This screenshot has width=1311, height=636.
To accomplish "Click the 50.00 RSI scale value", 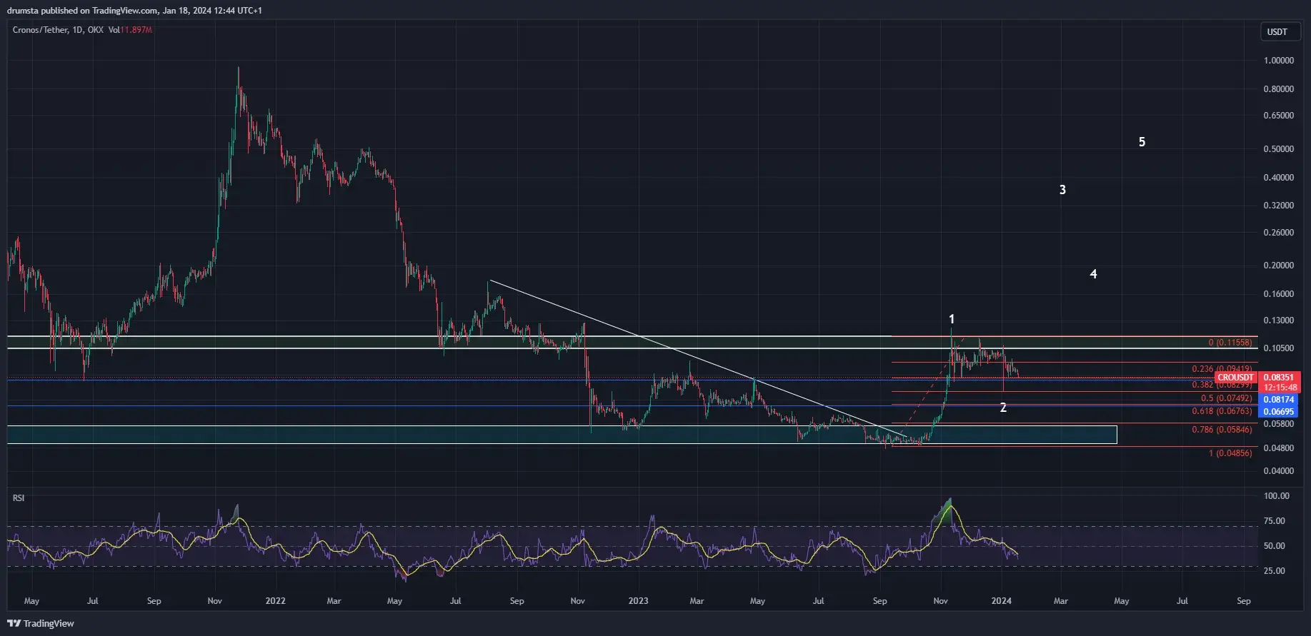I will tap(1274, 546).
